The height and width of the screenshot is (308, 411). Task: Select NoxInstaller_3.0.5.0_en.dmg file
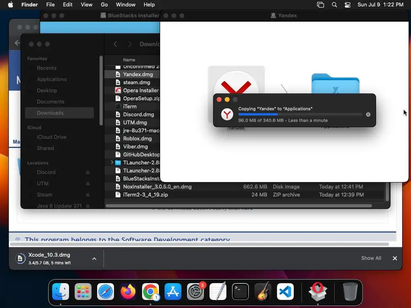(244, 187)
